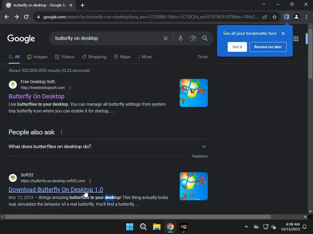Click the scroll down arrow

310,211
